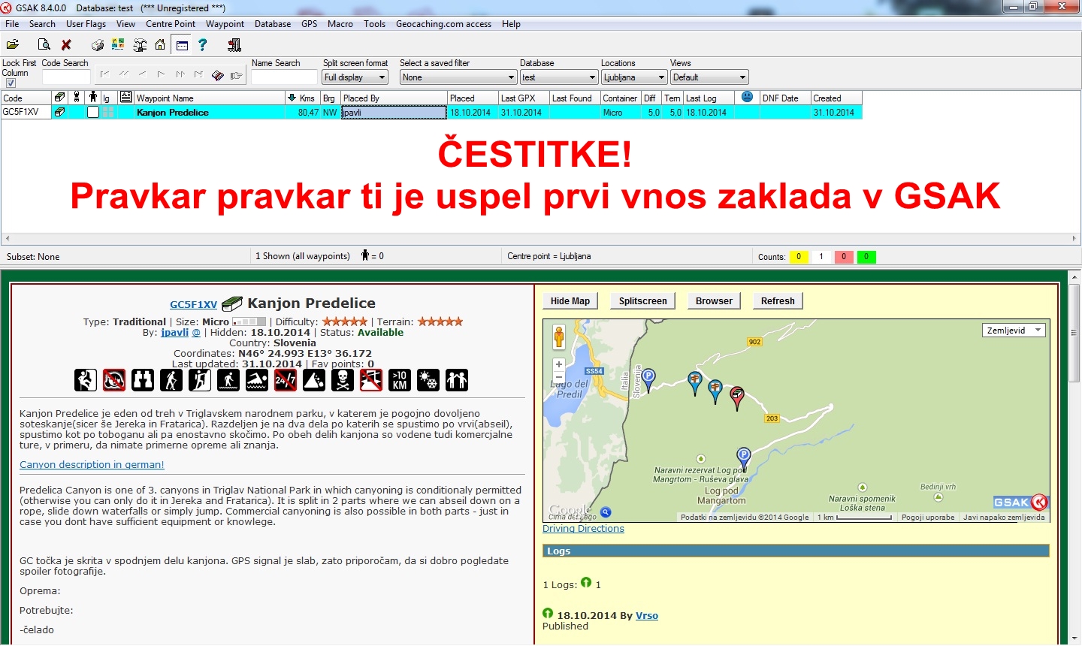1082x646 pixels.
Task: Open the jpavli owner profile link
Action: click(x=174, y=332)
